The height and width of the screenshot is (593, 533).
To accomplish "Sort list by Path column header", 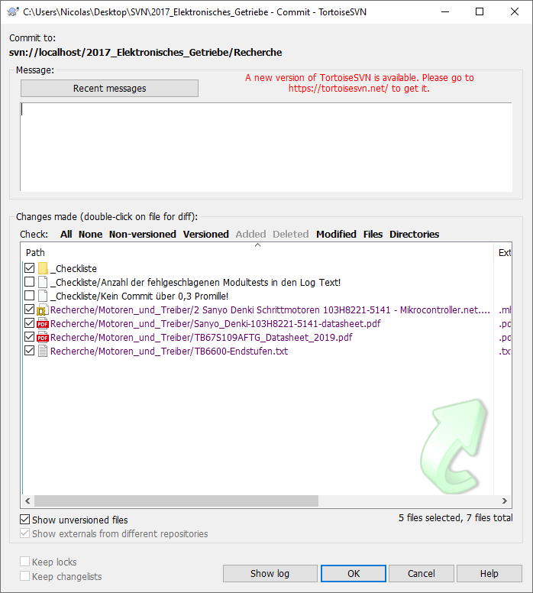I will pyautogui.click(x=257, y=253).
